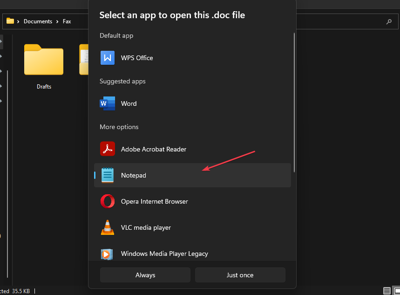The image size is (400, 295).
Task: Select the Word app icon
Action: click(x=108, y=103)
